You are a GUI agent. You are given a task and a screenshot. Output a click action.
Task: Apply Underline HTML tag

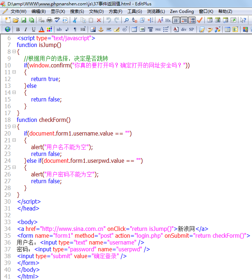click(34, 29)
